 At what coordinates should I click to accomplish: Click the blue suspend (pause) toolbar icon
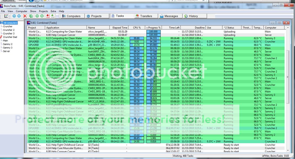14,16
